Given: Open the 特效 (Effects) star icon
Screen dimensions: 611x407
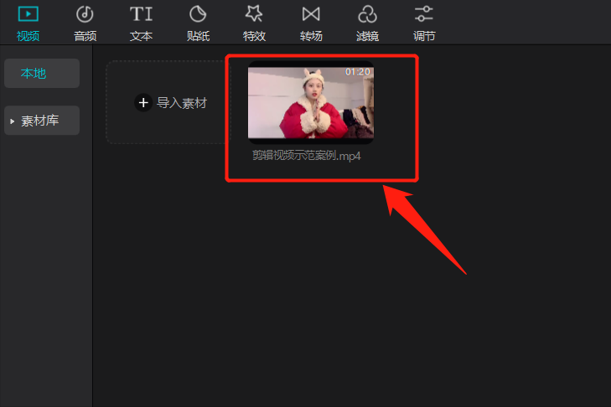Looking at the screenshot, I should click(x=254, y=14).
